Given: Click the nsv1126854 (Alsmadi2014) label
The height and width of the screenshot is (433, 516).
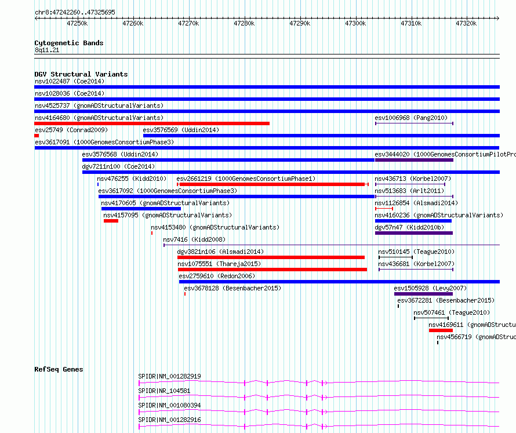Looking at the screenshot, I should point(416,203).
